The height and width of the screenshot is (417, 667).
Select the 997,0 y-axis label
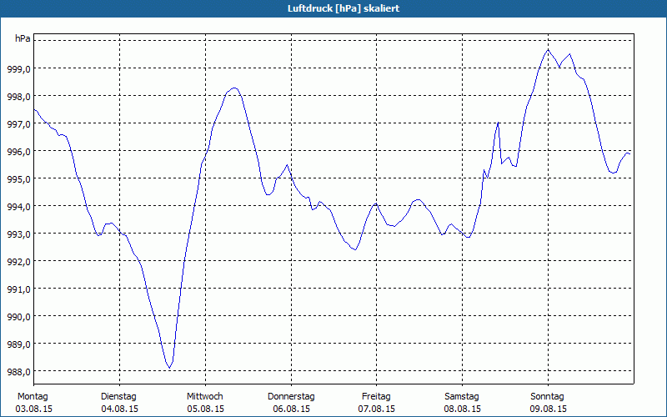18,123
